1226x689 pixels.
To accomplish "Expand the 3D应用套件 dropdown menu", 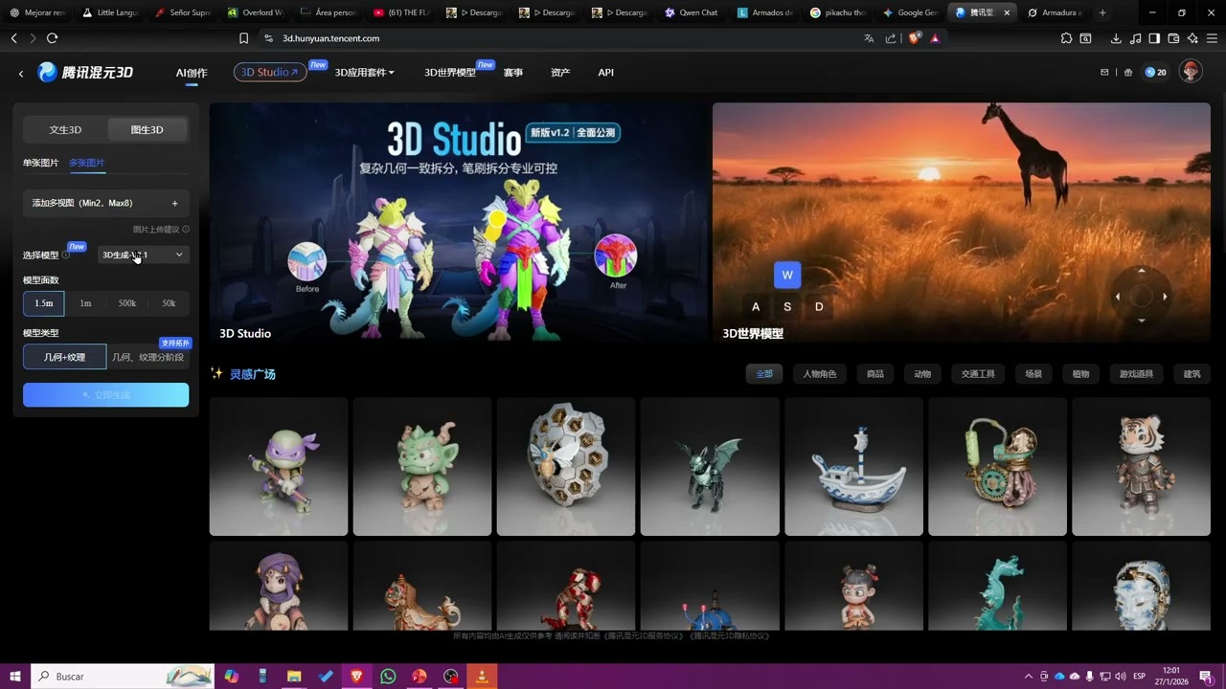I will coord(364,73).
